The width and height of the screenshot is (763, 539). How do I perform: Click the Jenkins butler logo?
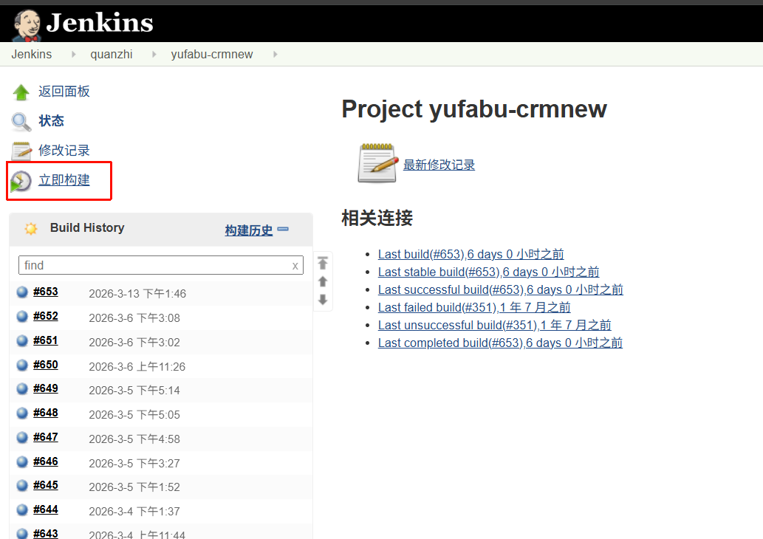tap(27, 24)
